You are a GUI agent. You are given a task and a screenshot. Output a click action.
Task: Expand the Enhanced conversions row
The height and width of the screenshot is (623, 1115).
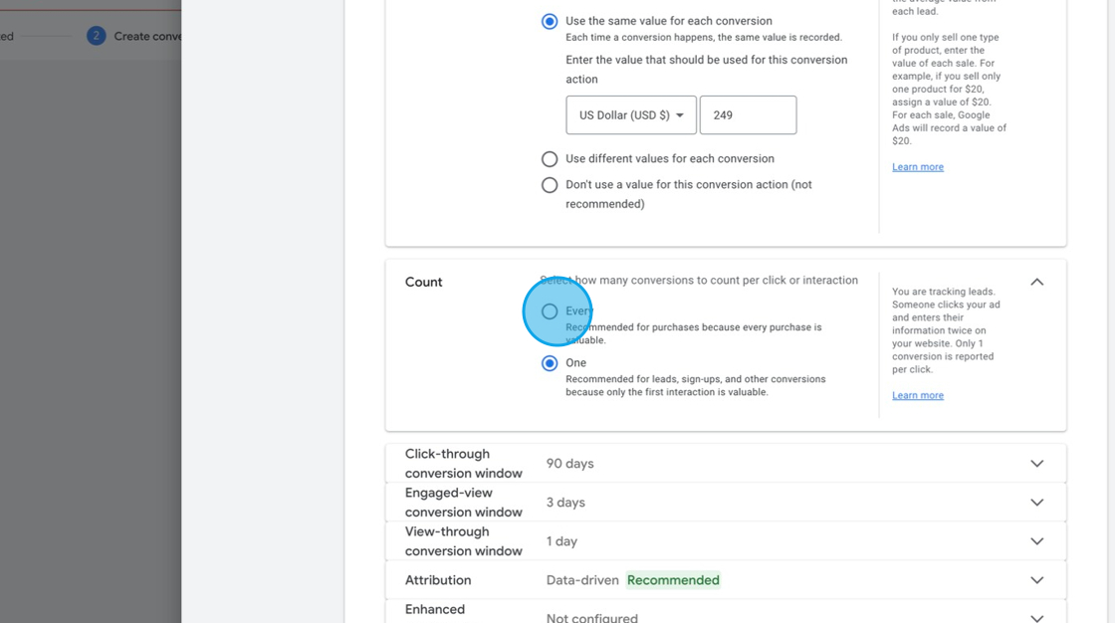1036,615
